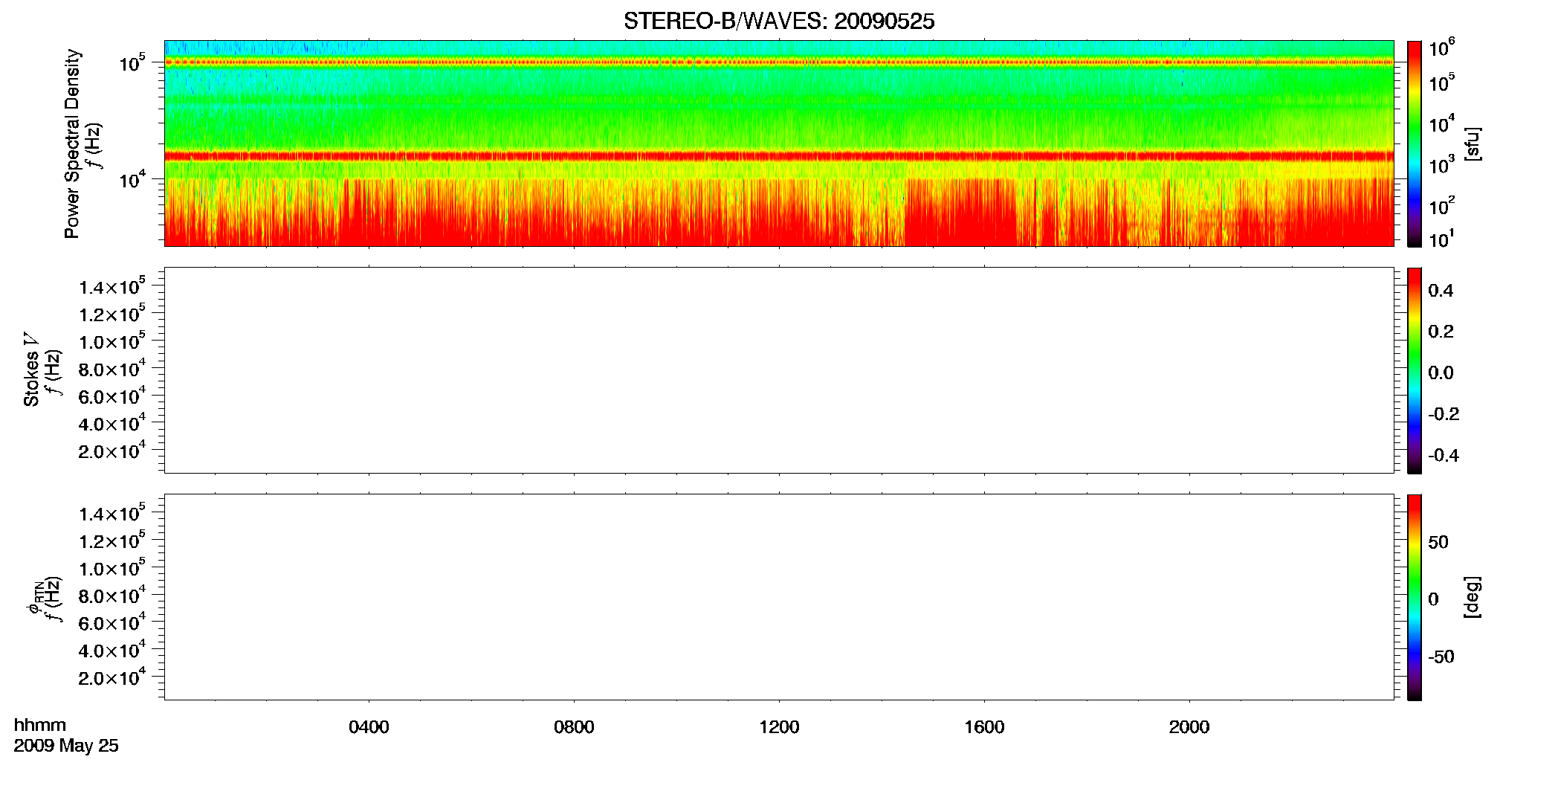Image resolution: width=1558 pixels, height=803 pixels.
Task: Click the empty Stokes V plot panel
Action: tap(779, 370)
